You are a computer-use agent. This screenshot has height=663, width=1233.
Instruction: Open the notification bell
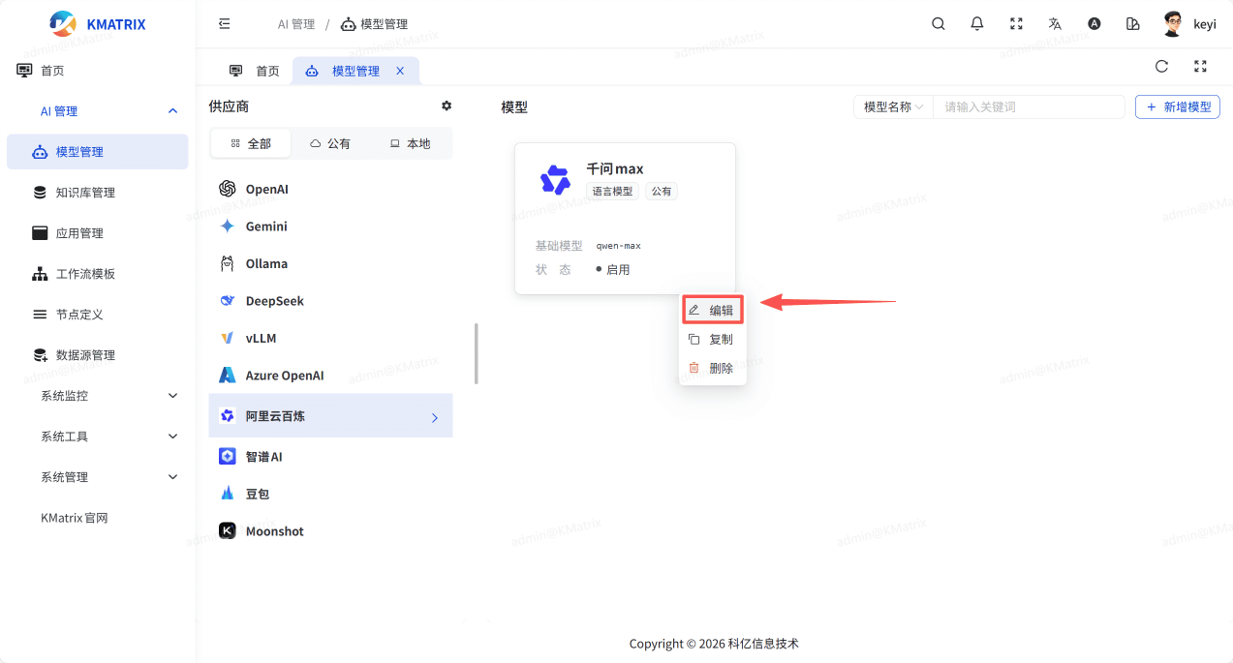click(x=977, y=24)
